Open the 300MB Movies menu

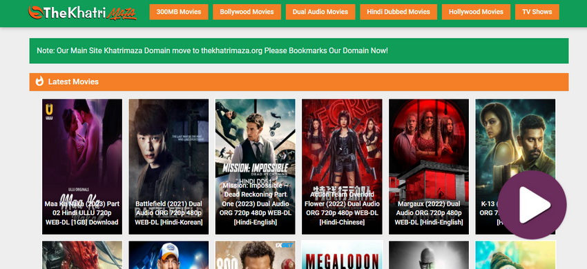point(179,12)
